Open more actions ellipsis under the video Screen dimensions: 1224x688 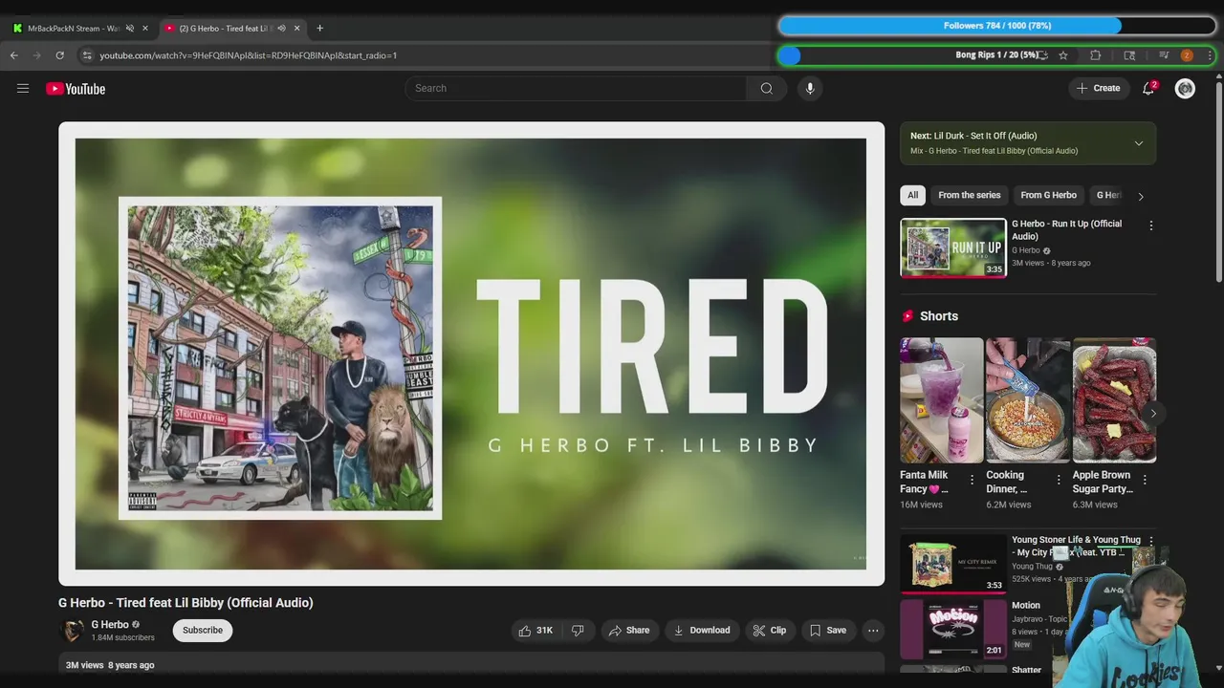(x=873, y=631)
